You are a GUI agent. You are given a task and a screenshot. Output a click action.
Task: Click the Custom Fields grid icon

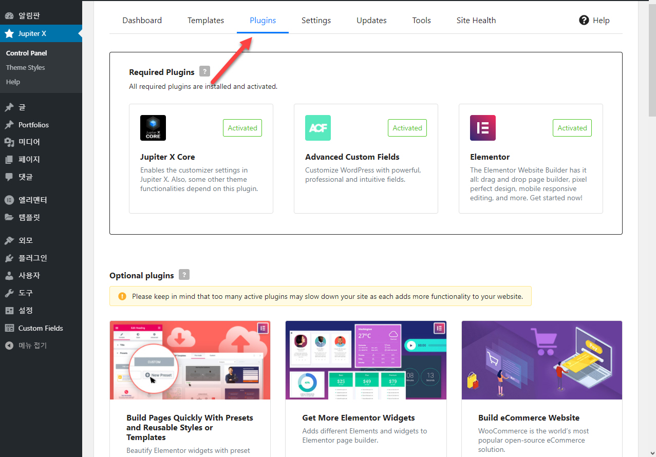[9, 328]
